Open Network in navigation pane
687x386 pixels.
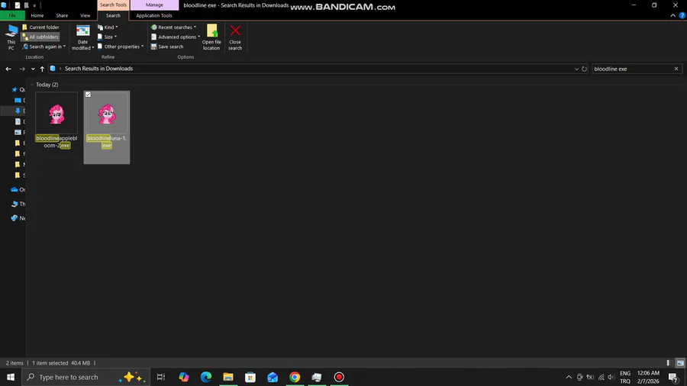pos(18,218)
